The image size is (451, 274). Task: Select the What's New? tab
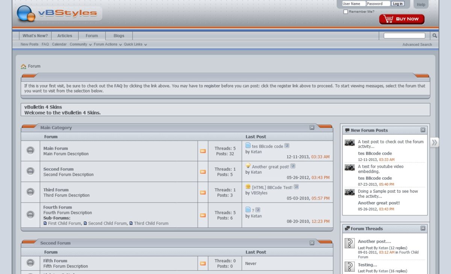pyautogui.click(x=35, y=35)
